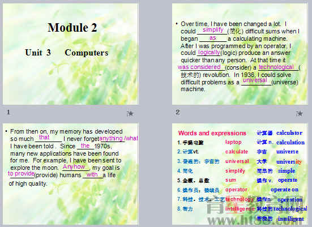Click the 'Module 2' title text
Image resolution: width=312 pixels, height=227 pixels.
coord(72,27)
